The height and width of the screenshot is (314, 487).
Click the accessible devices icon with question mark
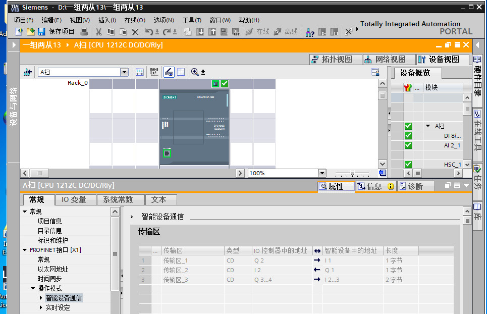click(x=310, y=32)
